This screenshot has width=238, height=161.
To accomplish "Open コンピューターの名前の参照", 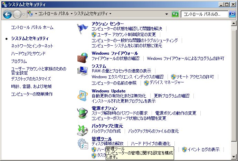I will [114, 83].
